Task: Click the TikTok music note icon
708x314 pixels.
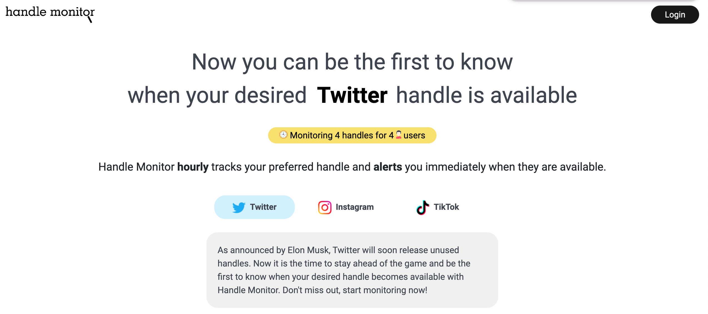Action: (x=422, y=207)
